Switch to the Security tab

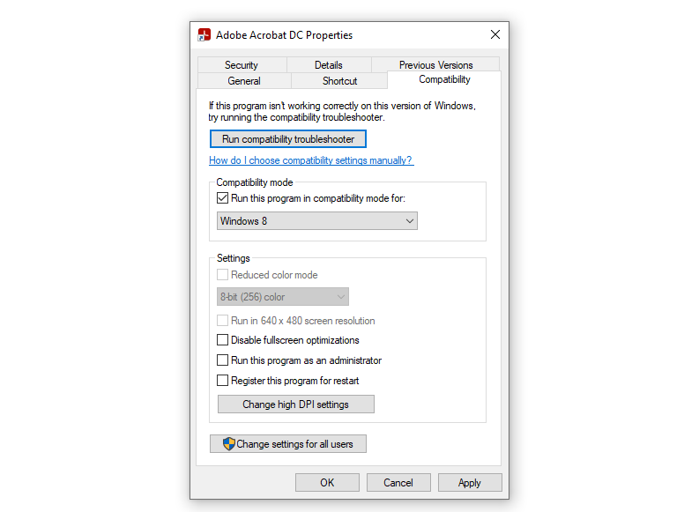coord(241,65)
